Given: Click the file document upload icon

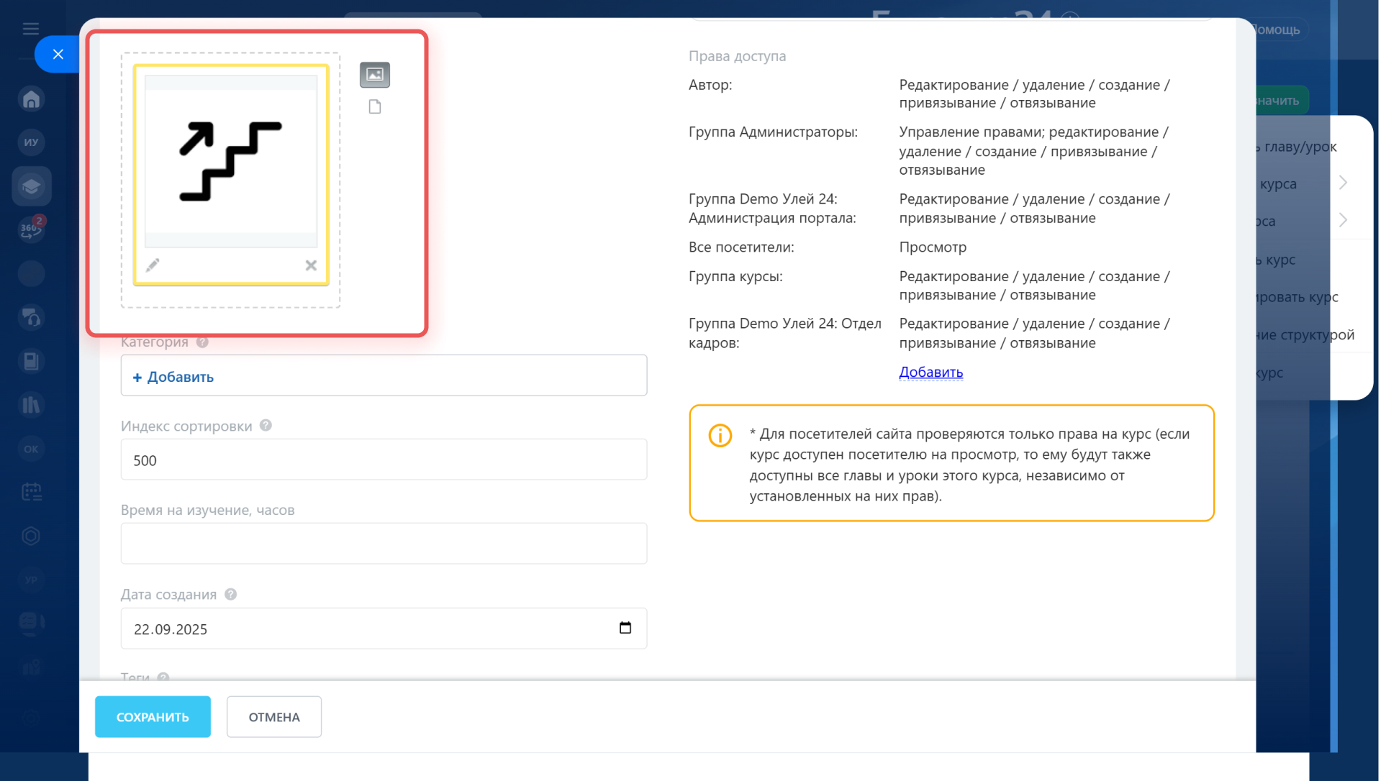Looking at the screenshot, I should tap(375, 107).
